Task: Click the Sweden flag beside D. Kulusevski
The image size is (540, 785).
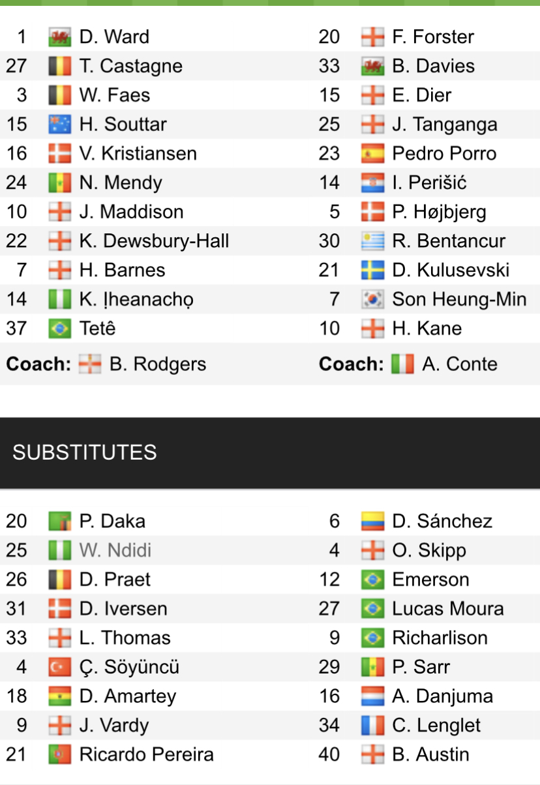Action: point(372,271)
